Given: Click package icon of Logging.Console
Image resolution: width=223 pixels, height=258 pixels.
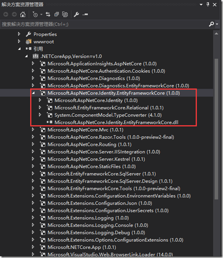Looking at the screenshot, I should pos(43,225).
